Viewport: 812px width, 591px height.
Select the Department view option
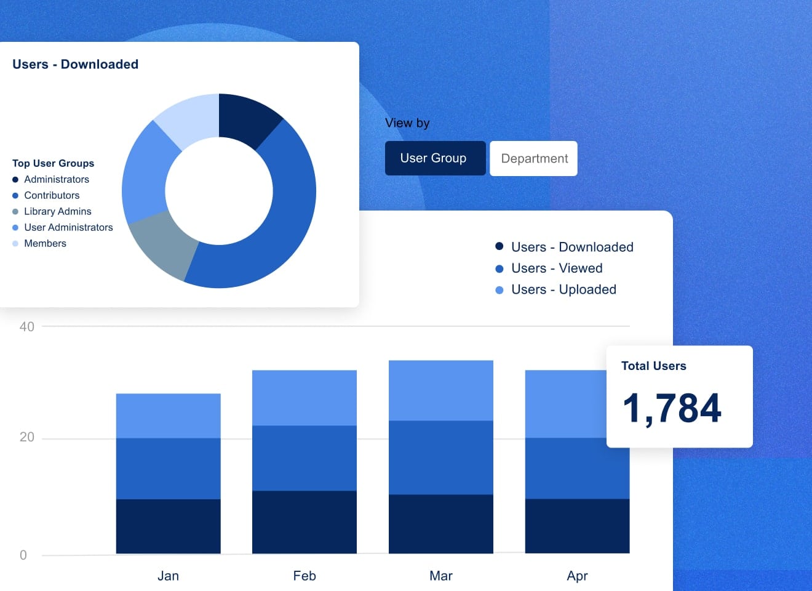click(x=533, y=158)
